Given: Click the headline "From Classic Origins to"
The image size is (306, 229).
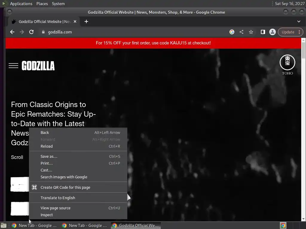Looking at the screenshot, I should [x=48, y=105].
